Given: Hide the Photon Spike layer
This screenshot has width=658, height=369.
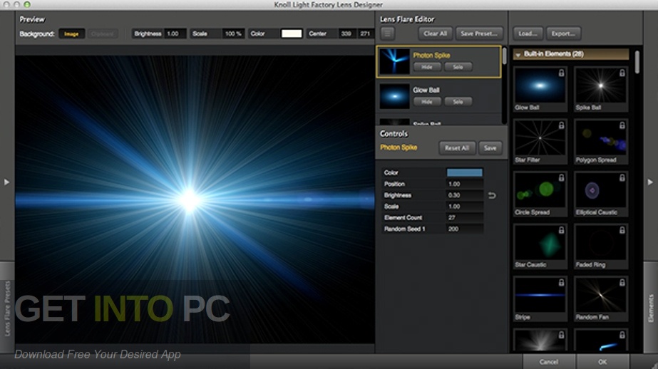Looking at the screenshot, I should pyautogui.click(x=427, y=67).
